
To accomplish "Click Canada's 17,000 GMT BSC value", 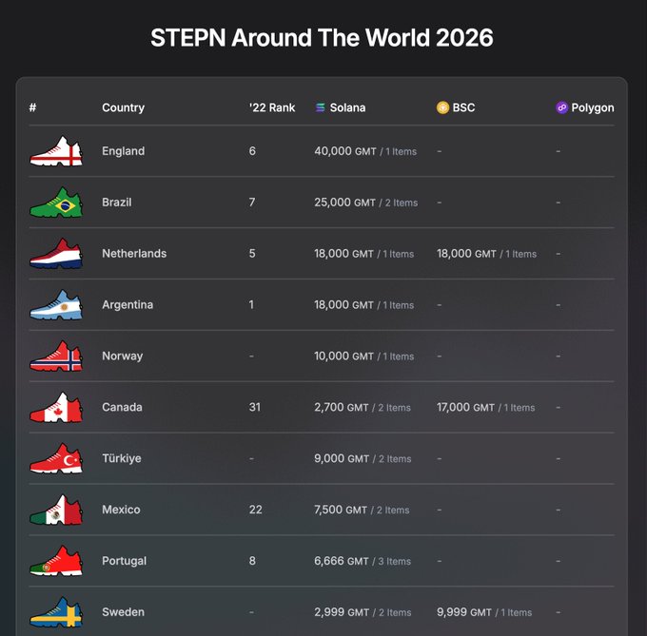I will tap(465, 407).
